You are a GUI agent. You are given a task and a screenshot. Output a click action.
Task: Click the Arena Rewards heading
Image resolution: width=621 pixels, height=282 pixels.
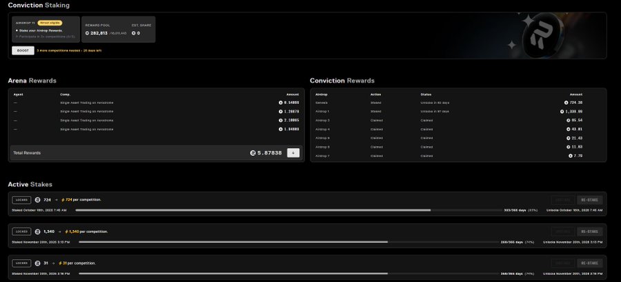click(x=32, y=81)
